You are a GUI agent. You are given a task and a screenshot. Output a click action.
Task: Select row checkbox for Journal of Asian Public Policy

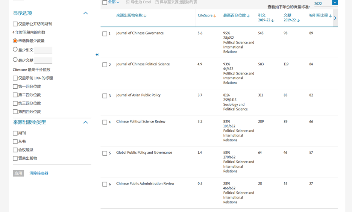(x=105, y=96)
